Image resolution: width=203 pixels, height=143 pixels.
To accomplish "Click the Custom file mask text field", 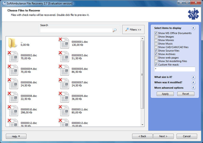I will [x=175, y=69].
